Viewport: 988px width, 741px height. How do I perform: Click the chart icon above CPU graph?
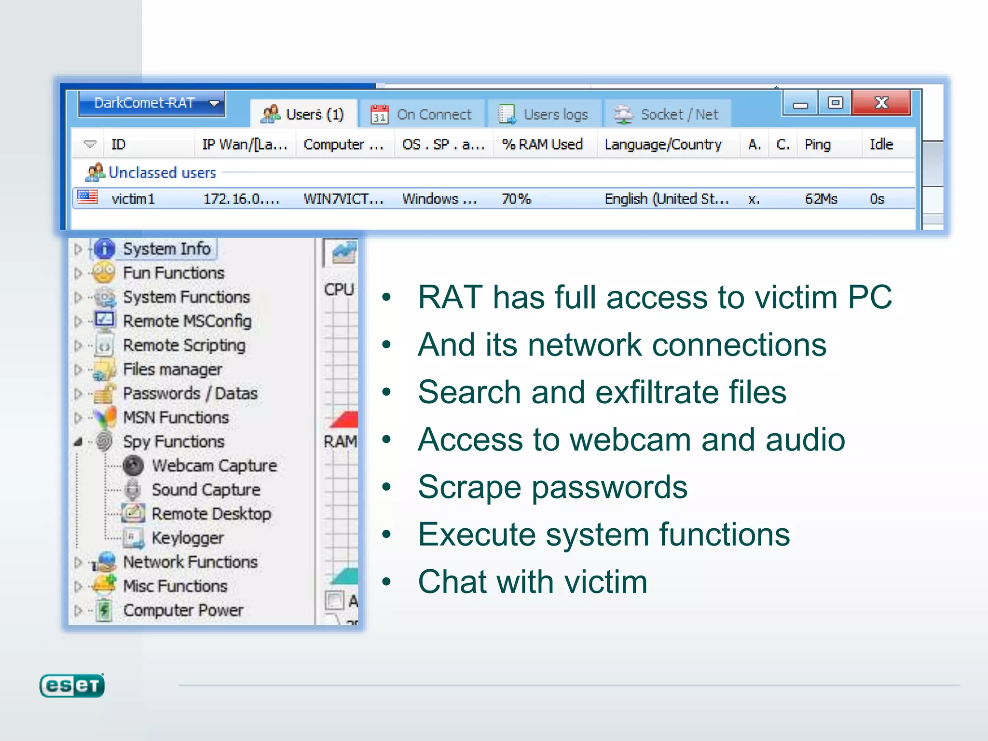pos(344,252)
